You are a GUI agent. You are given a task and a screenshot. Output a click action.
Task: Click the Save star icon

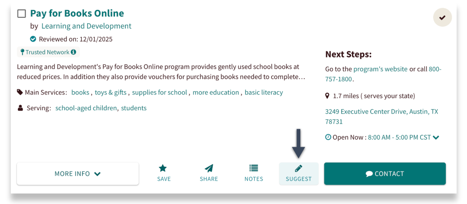[163, 169]
